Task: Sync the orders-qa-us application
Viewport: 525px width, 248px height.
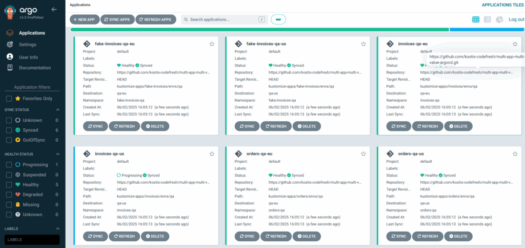Action: tap(399, 236)
